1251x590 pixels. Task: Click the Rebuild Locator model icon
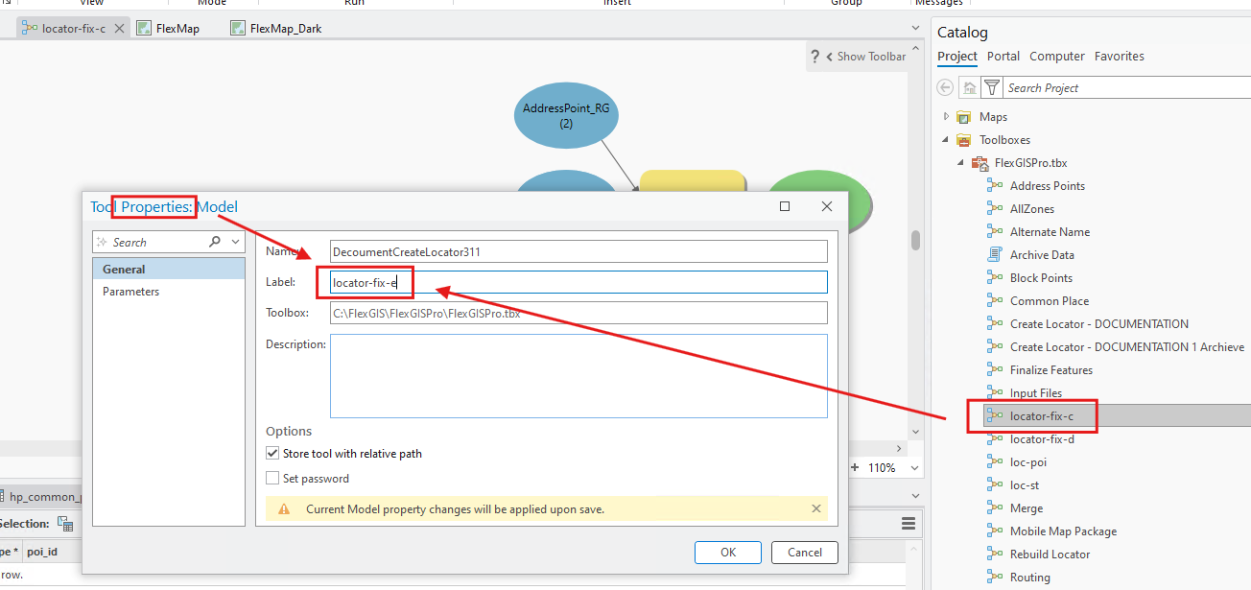994,554
